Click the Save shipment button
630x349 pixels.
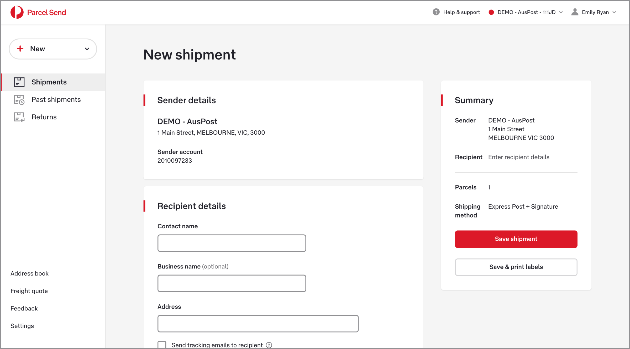[516, 239]
